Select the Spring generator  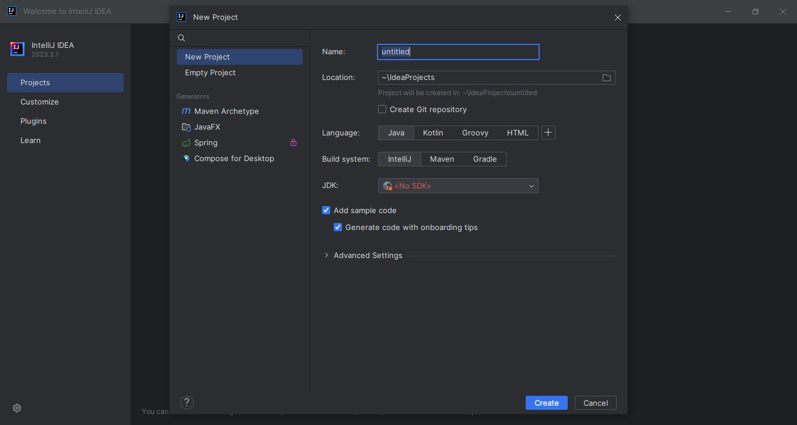point(239,142)
